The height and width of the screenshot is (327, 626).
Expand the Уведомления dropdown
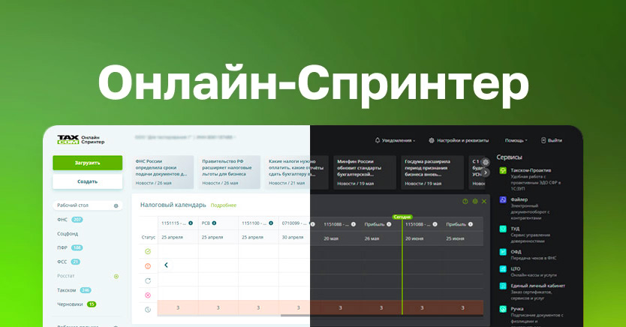[414, 141]
